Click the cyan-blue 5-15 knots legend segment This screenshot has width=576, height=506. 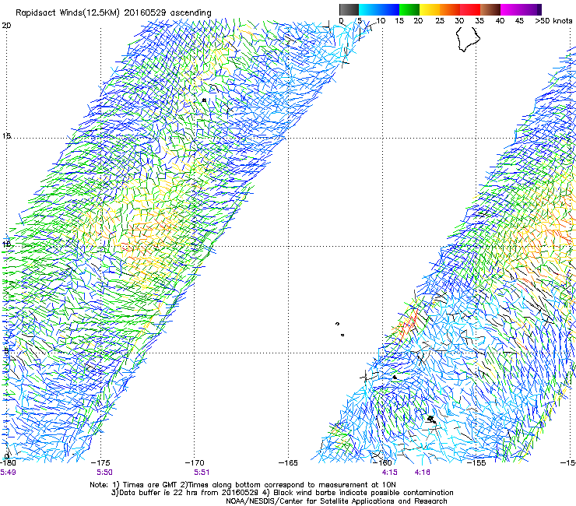(x=379, y=9)
